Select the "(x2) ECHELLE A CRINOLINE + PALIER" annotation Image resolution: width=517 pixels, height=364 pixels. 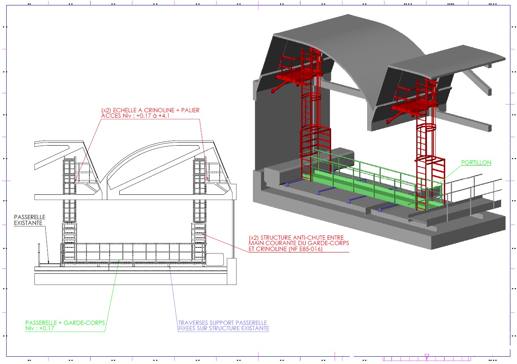tap(150, 110)
